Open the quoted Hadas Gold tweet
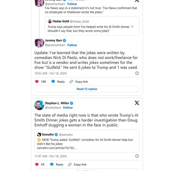Screen dimensions: 175x171 tap(92, 26)
